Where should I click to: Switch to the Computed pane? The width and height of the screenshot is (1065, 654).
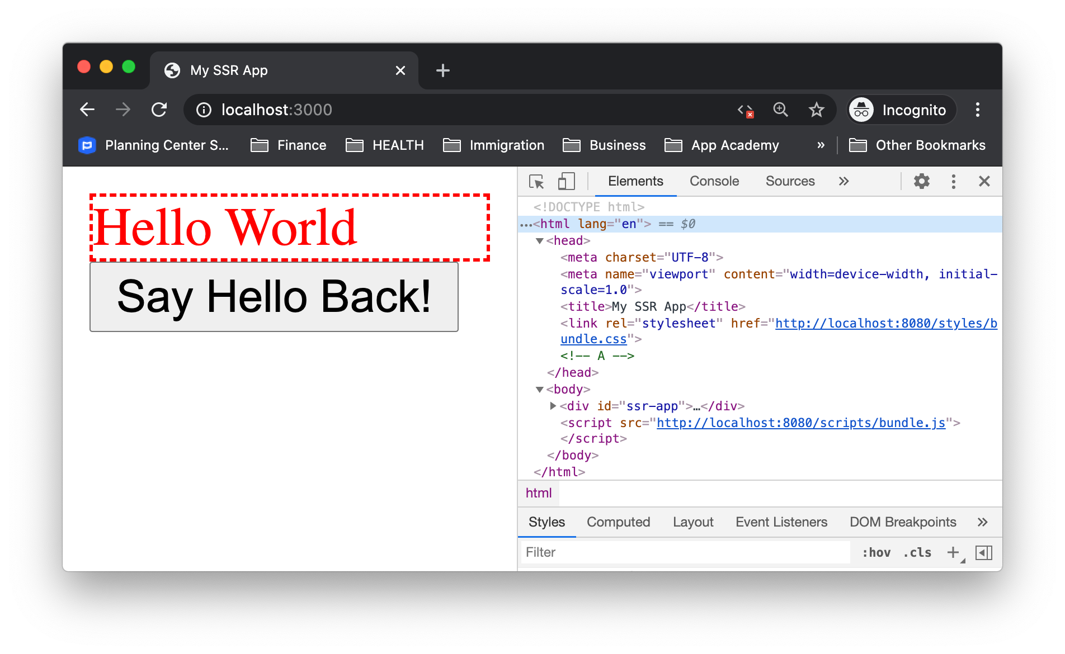(618, 522)
